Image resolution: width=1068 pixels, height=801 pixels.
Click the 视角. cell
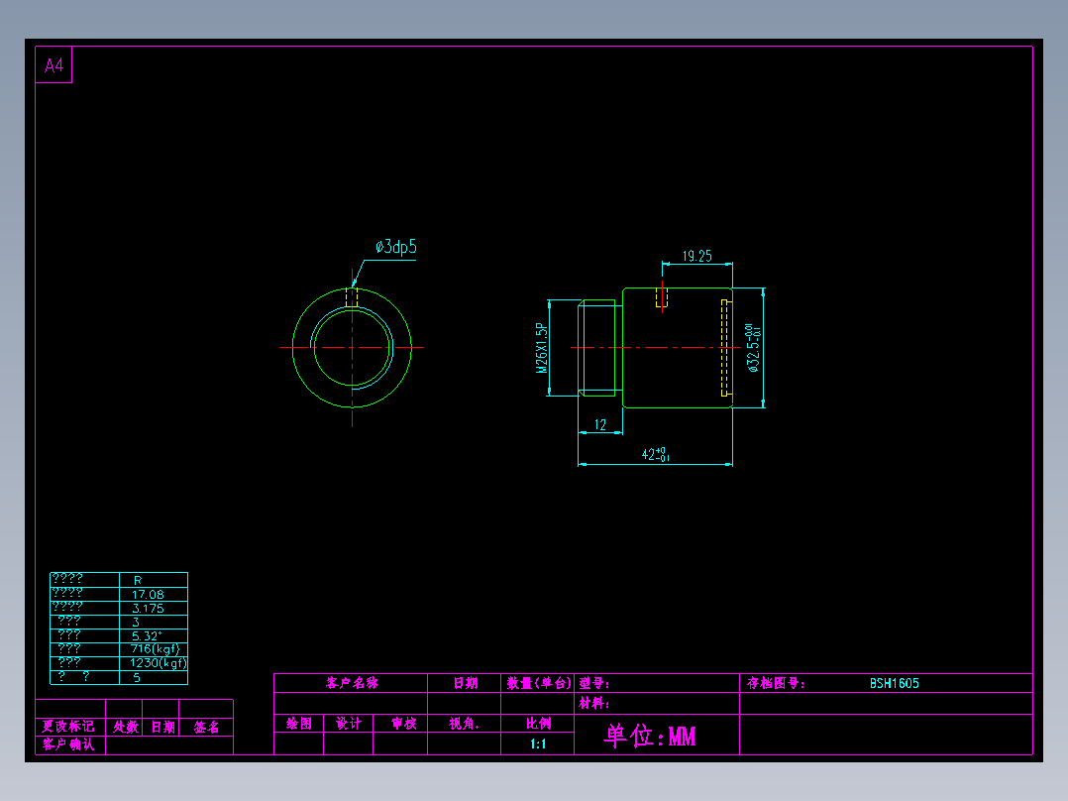pyautogui.click(x=465, y=724)
